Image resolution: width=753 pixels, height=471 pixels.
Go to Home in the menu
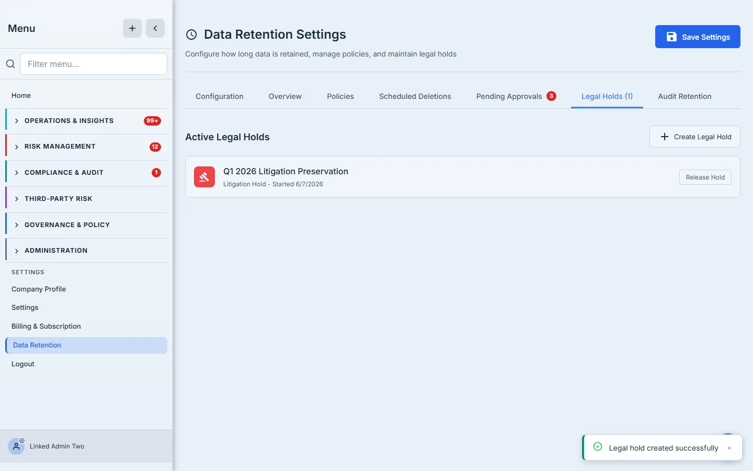click(x=86, y=95)
